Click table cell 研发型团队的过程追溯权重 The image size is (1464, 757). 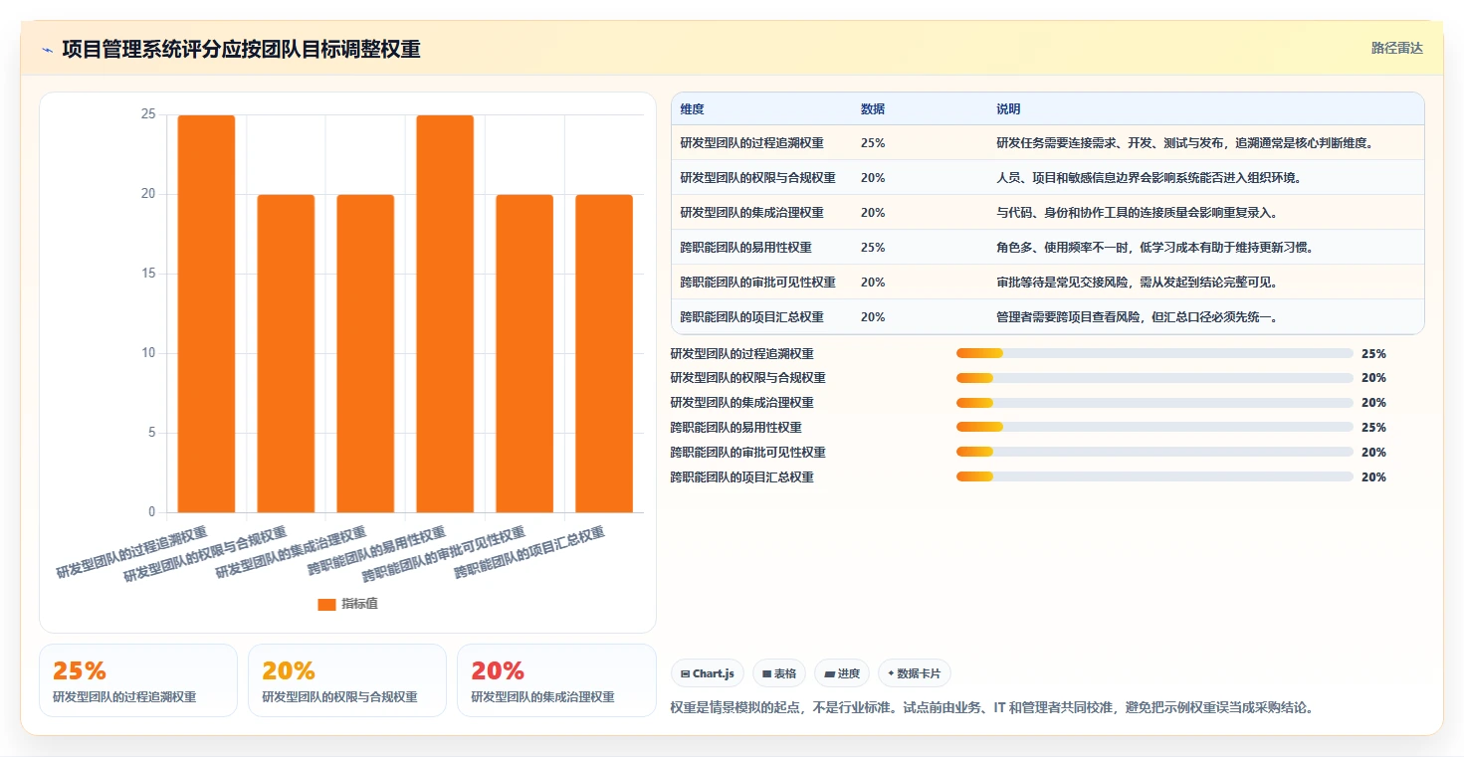(751, 143)
